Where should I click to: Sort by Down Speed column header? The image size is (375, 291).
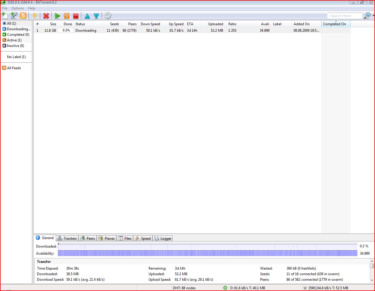click(150, 24)
